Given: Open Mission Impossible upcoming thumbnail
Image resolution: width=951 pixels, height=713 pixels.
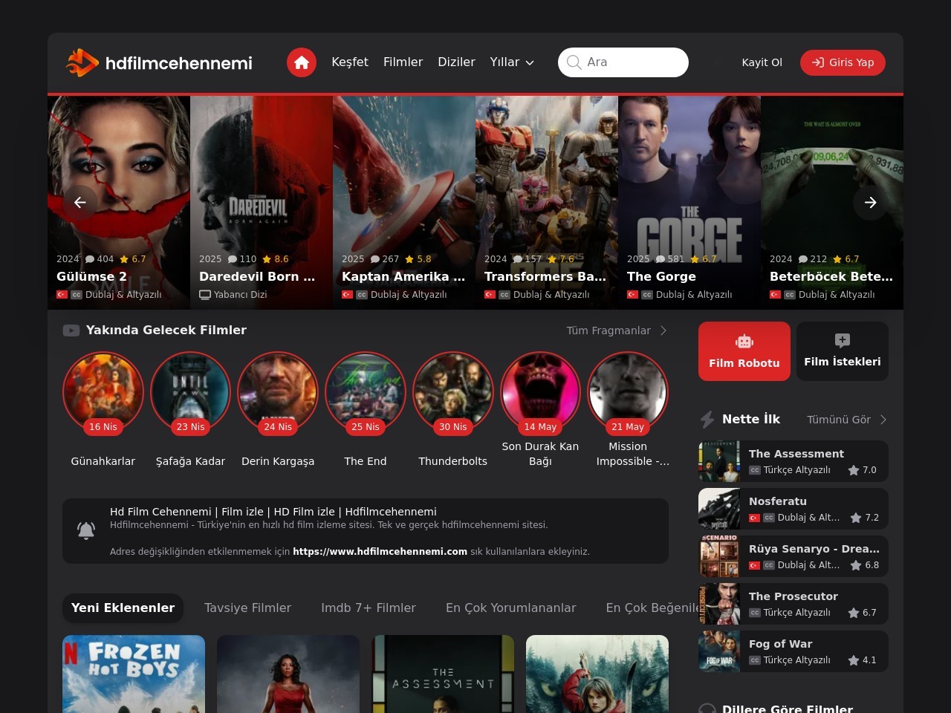Looking at the screenshot, I should pos(628,391).
